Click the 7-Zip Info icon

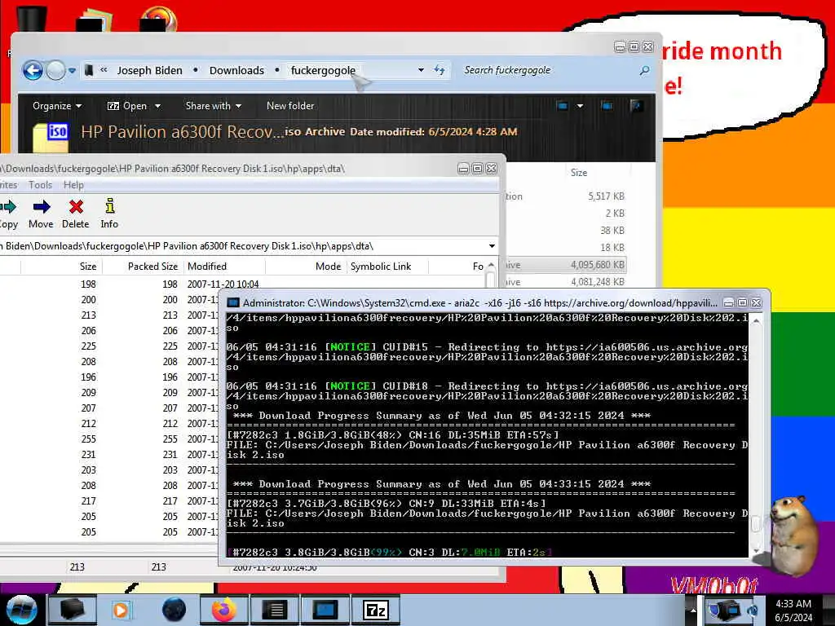point(109,214)
